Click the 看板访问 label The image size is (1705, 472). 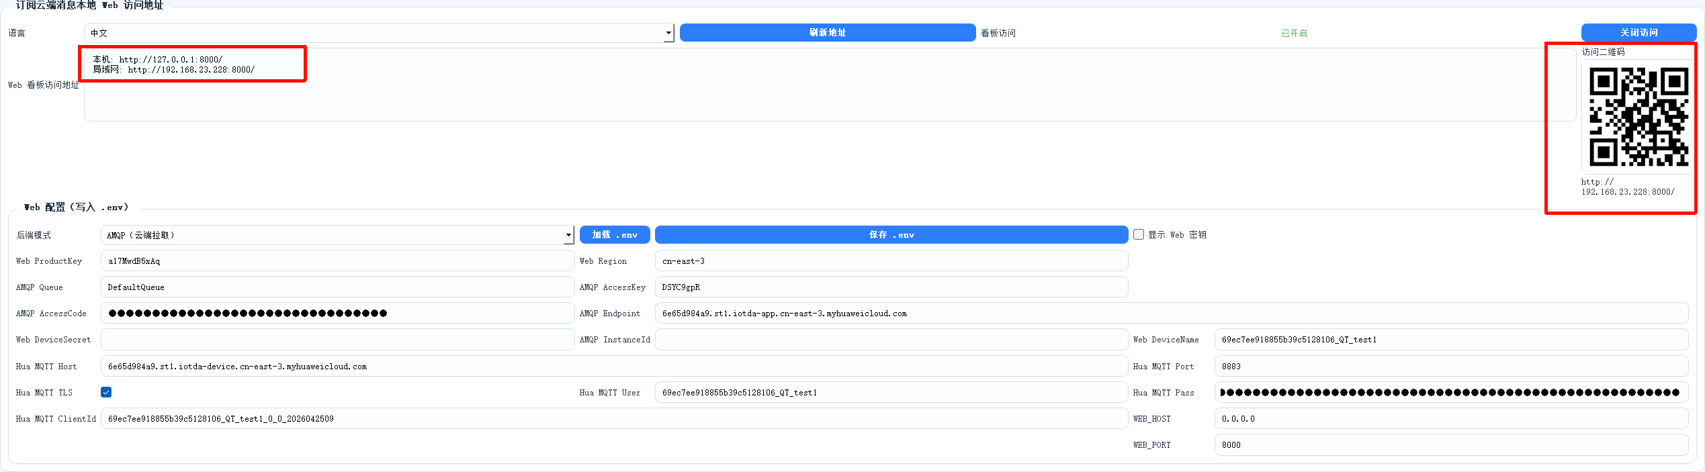pos(998,33)
